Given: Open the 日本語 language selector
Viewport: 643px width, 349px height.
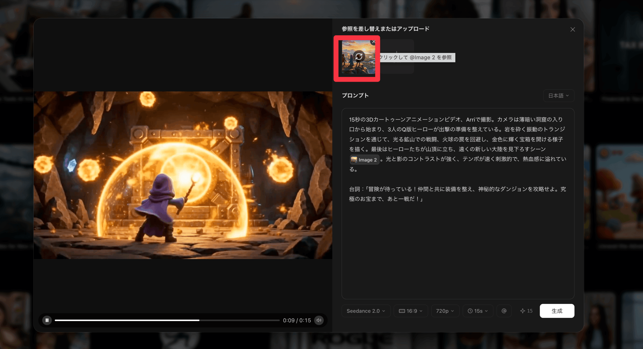Looking at the screenshot, I should (558, 96).
